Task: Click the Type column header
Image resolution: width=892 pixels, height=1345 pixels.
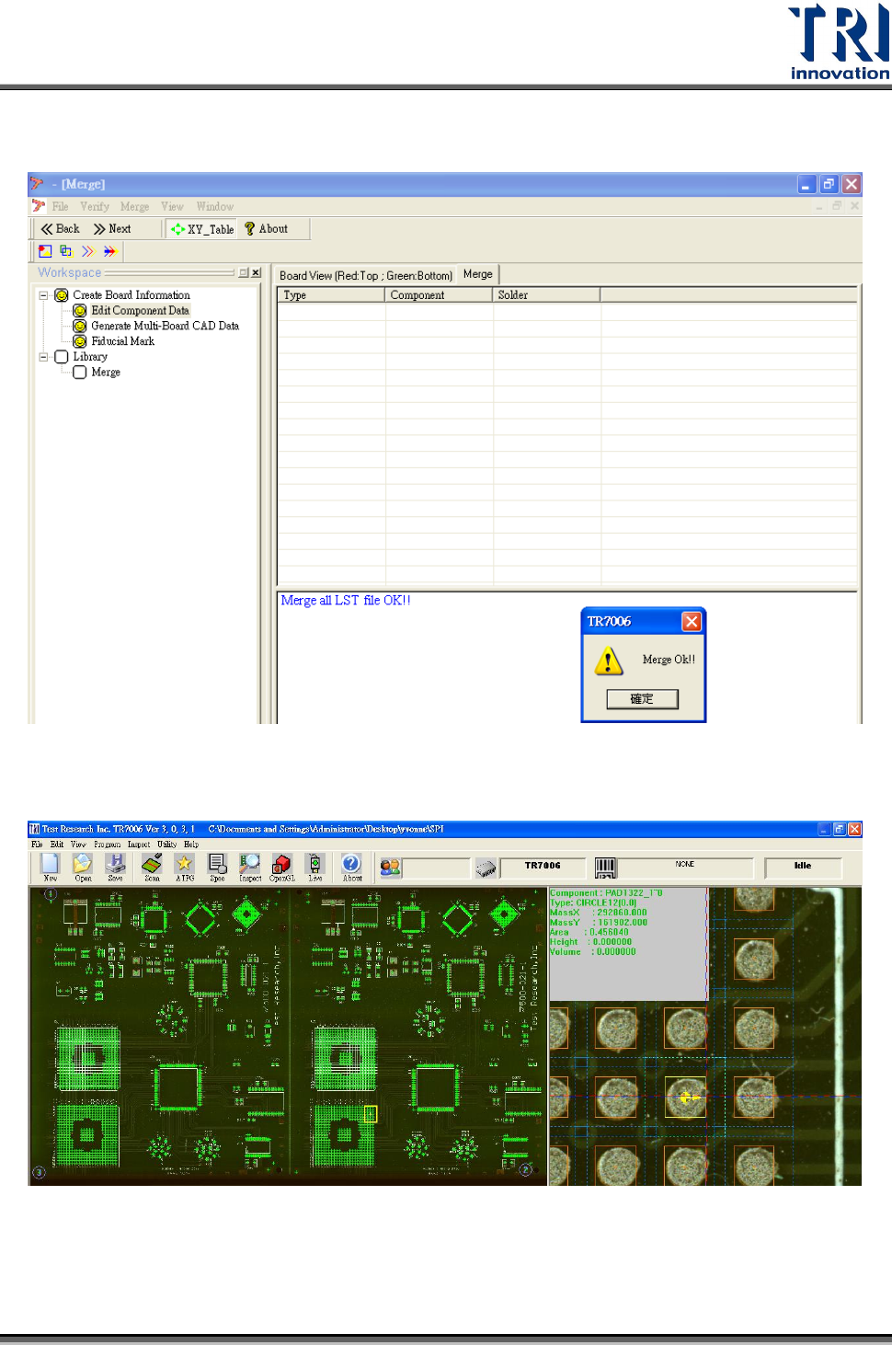Action: (331, 295)
